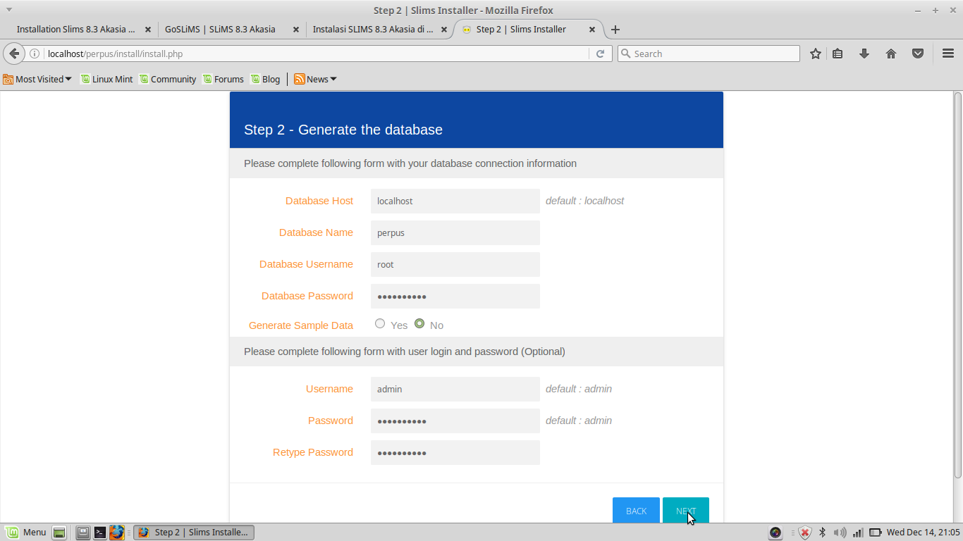The height and width of the screenshot is (541, 963).
Task: Bookmark this page using the star icon
Action: click(815, 53)
